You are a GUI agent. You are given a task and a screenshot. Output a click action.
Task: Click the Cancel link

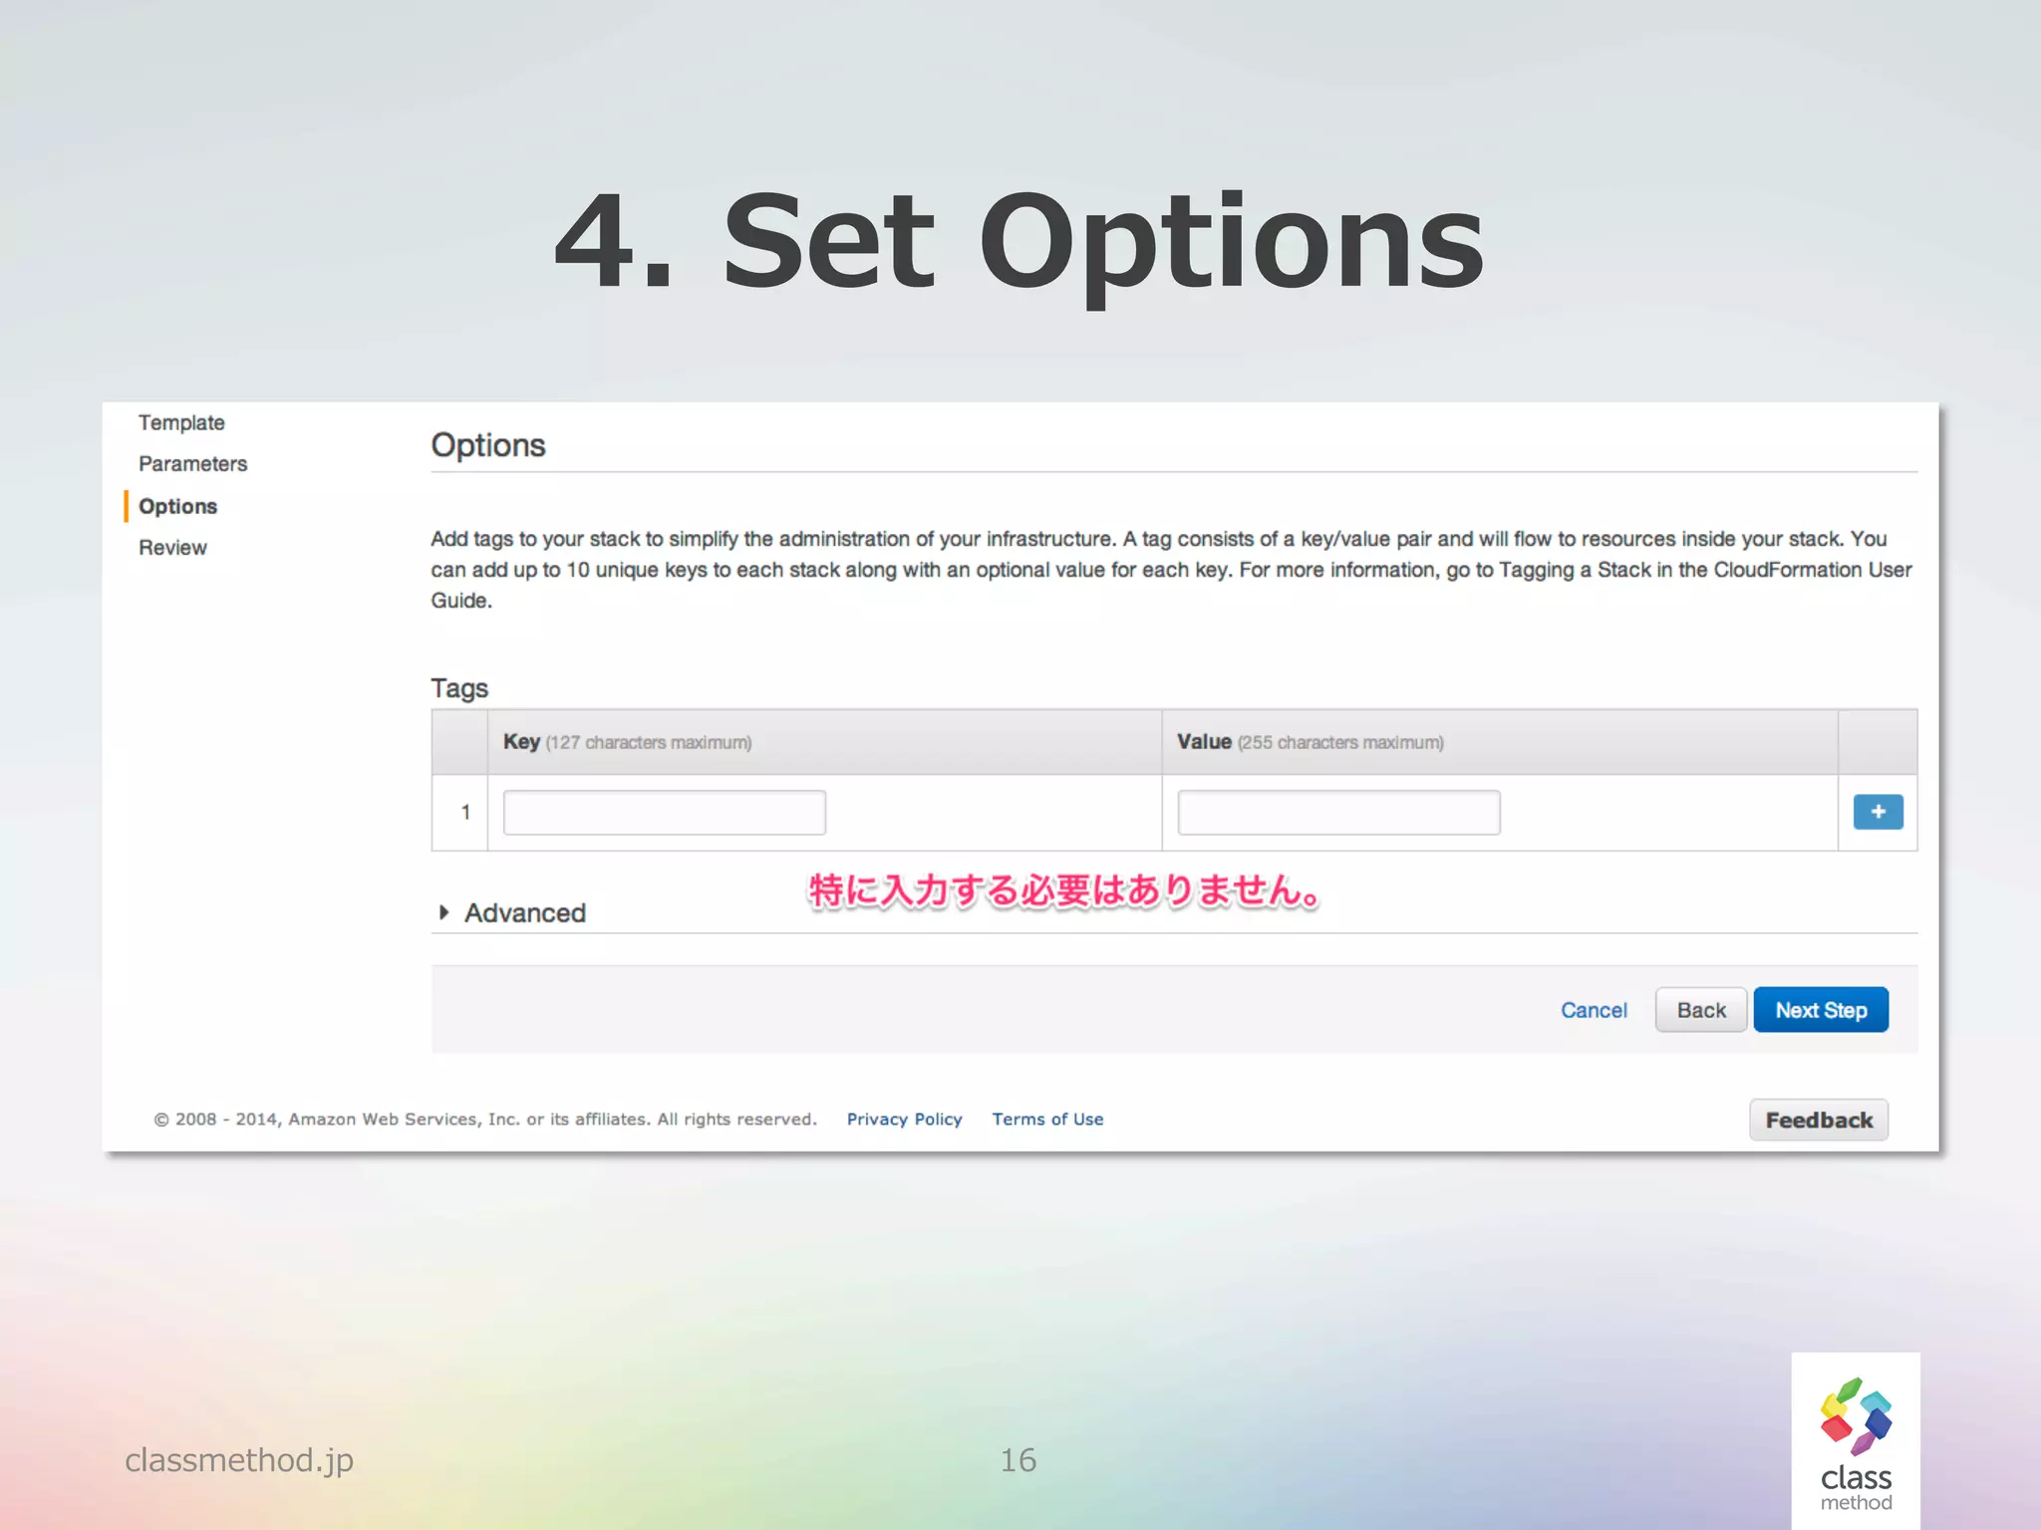tap(1594, 1010)
